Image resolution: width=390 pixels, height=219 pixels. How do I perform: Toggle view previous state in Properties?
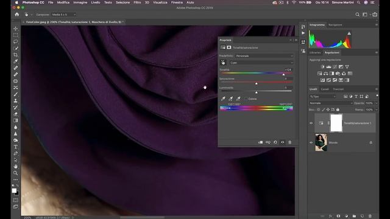click(x=268, y=142)
